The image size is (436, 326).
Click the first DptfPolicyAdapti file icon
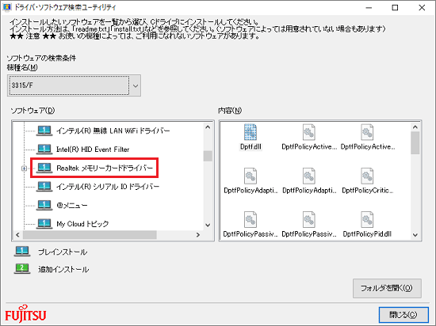pos(251,176)
